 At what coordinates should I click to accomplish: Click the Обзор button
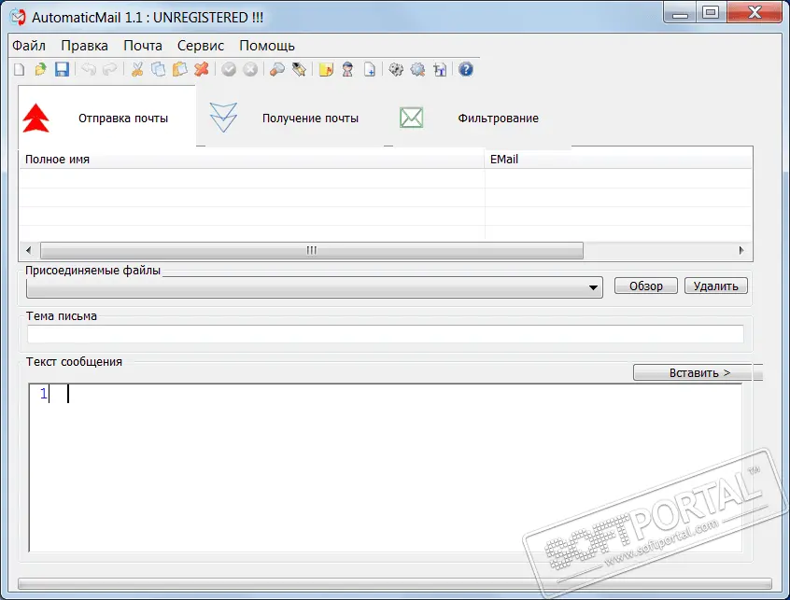646,286
